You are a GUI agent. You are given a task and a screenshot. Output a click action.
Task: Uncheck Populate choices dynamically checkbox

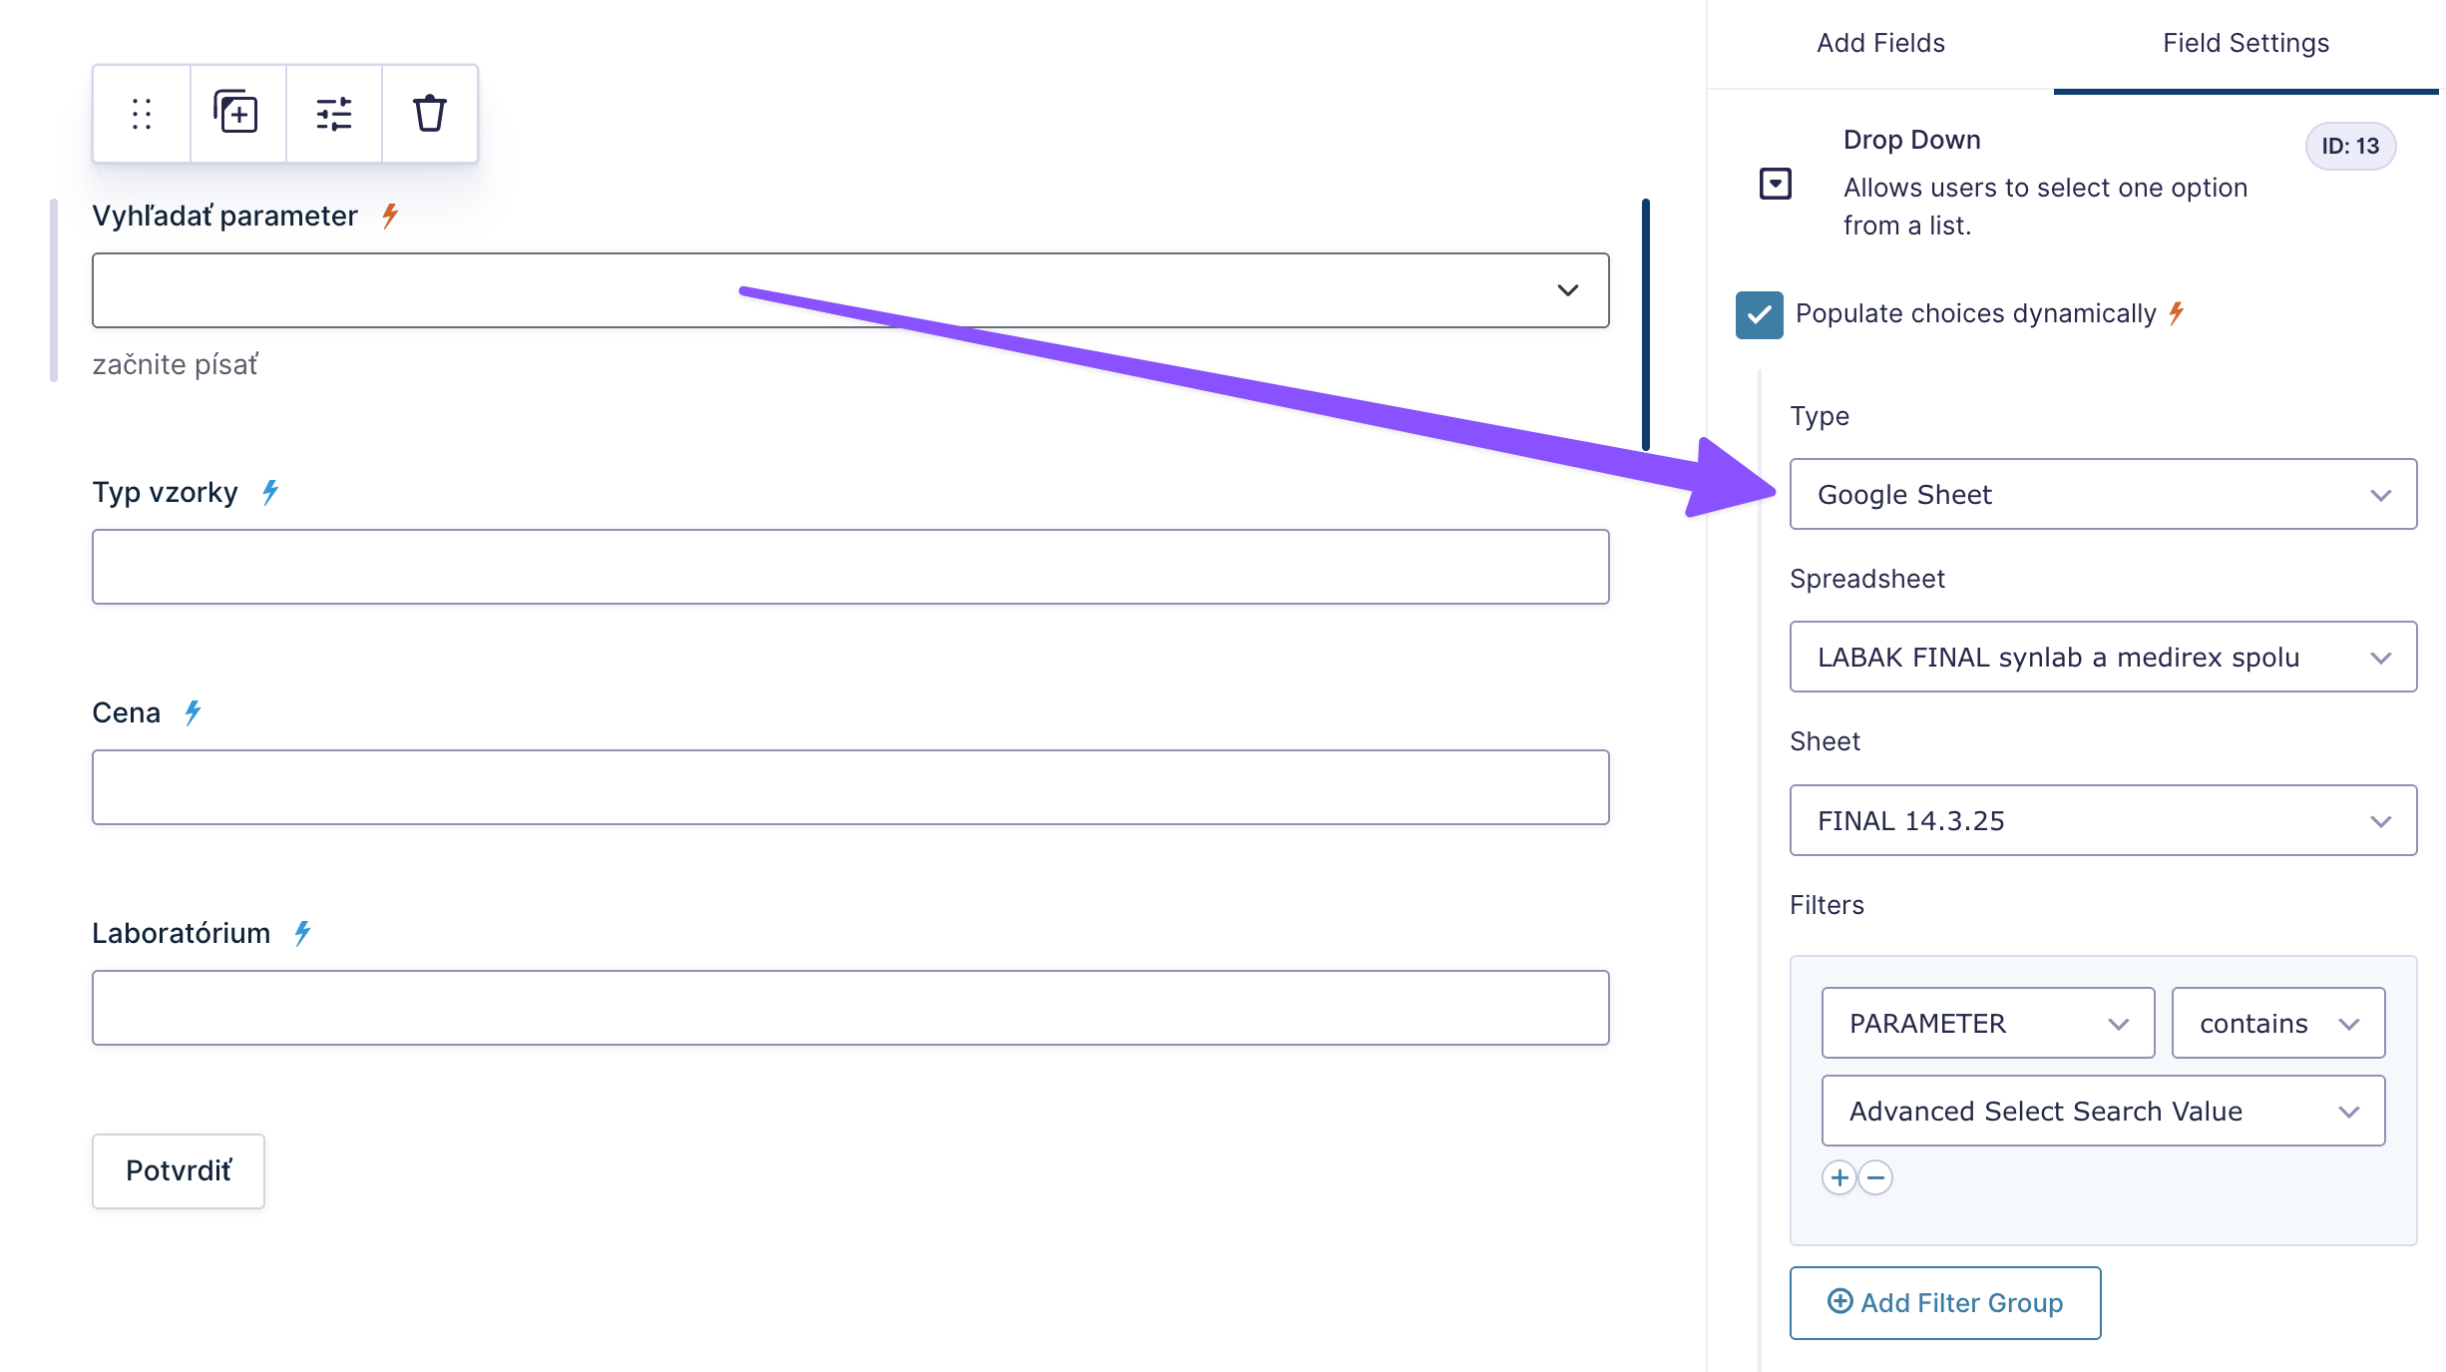pos(1759,315)
